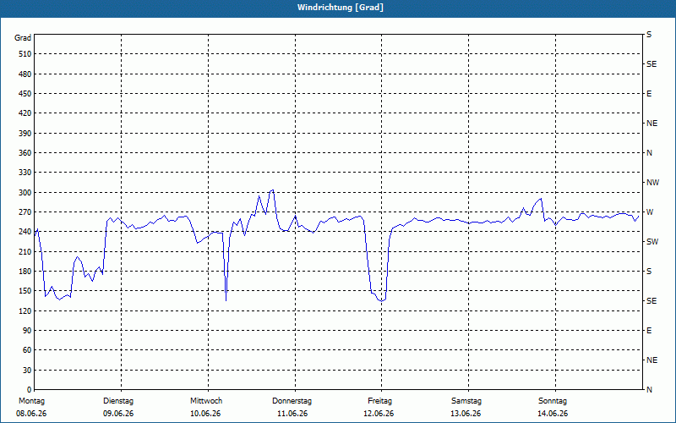Click the 'Donnerstag' day label

292,401
